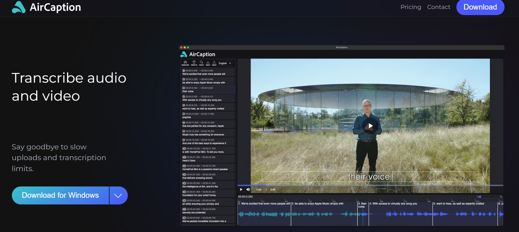Click the Export icon

214,63
